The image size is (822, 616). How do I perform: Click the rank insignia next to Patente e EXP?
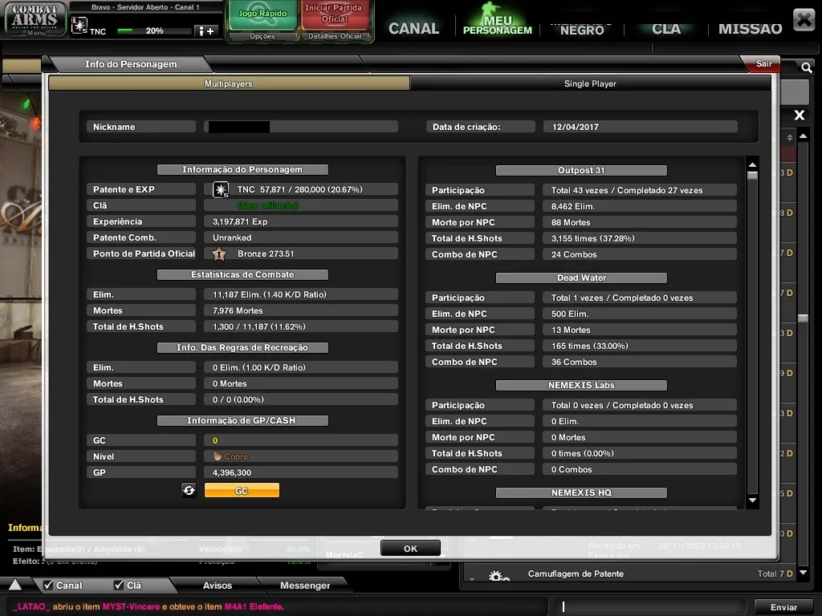221,189
